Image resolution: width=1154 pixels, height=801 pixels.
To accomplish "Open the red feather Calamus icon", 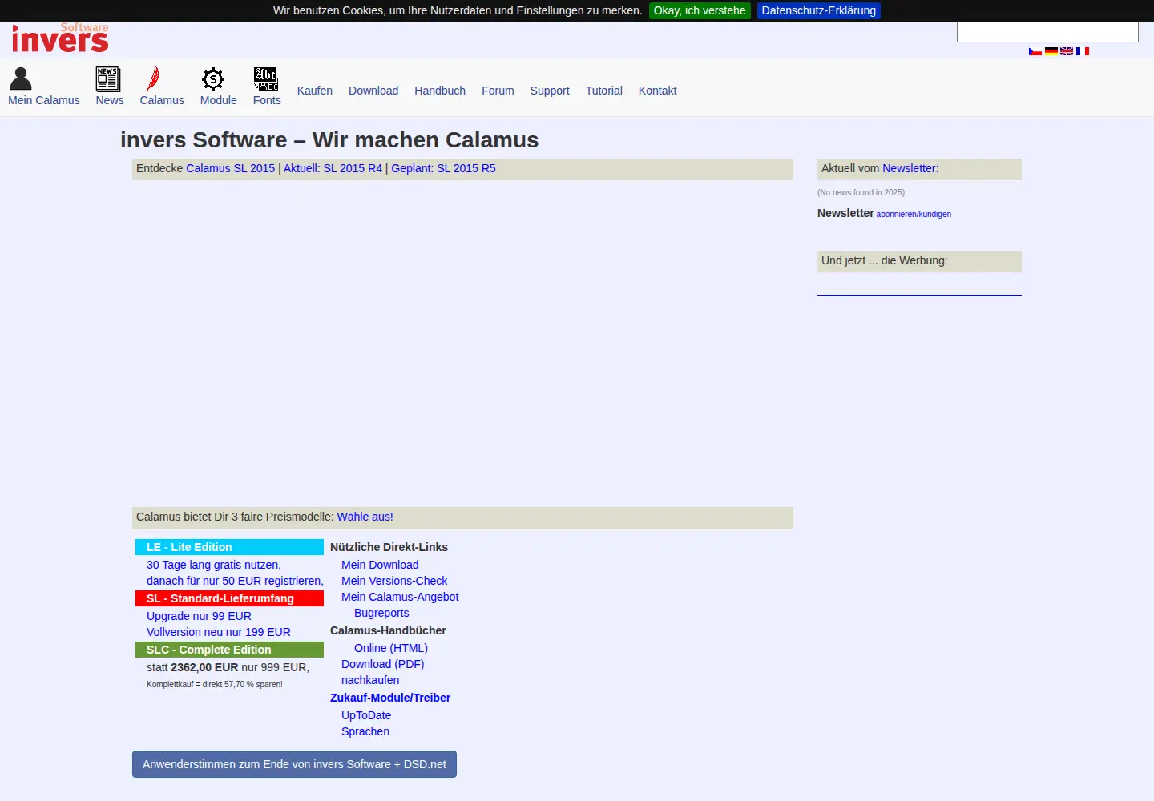I will click(152, 78).
